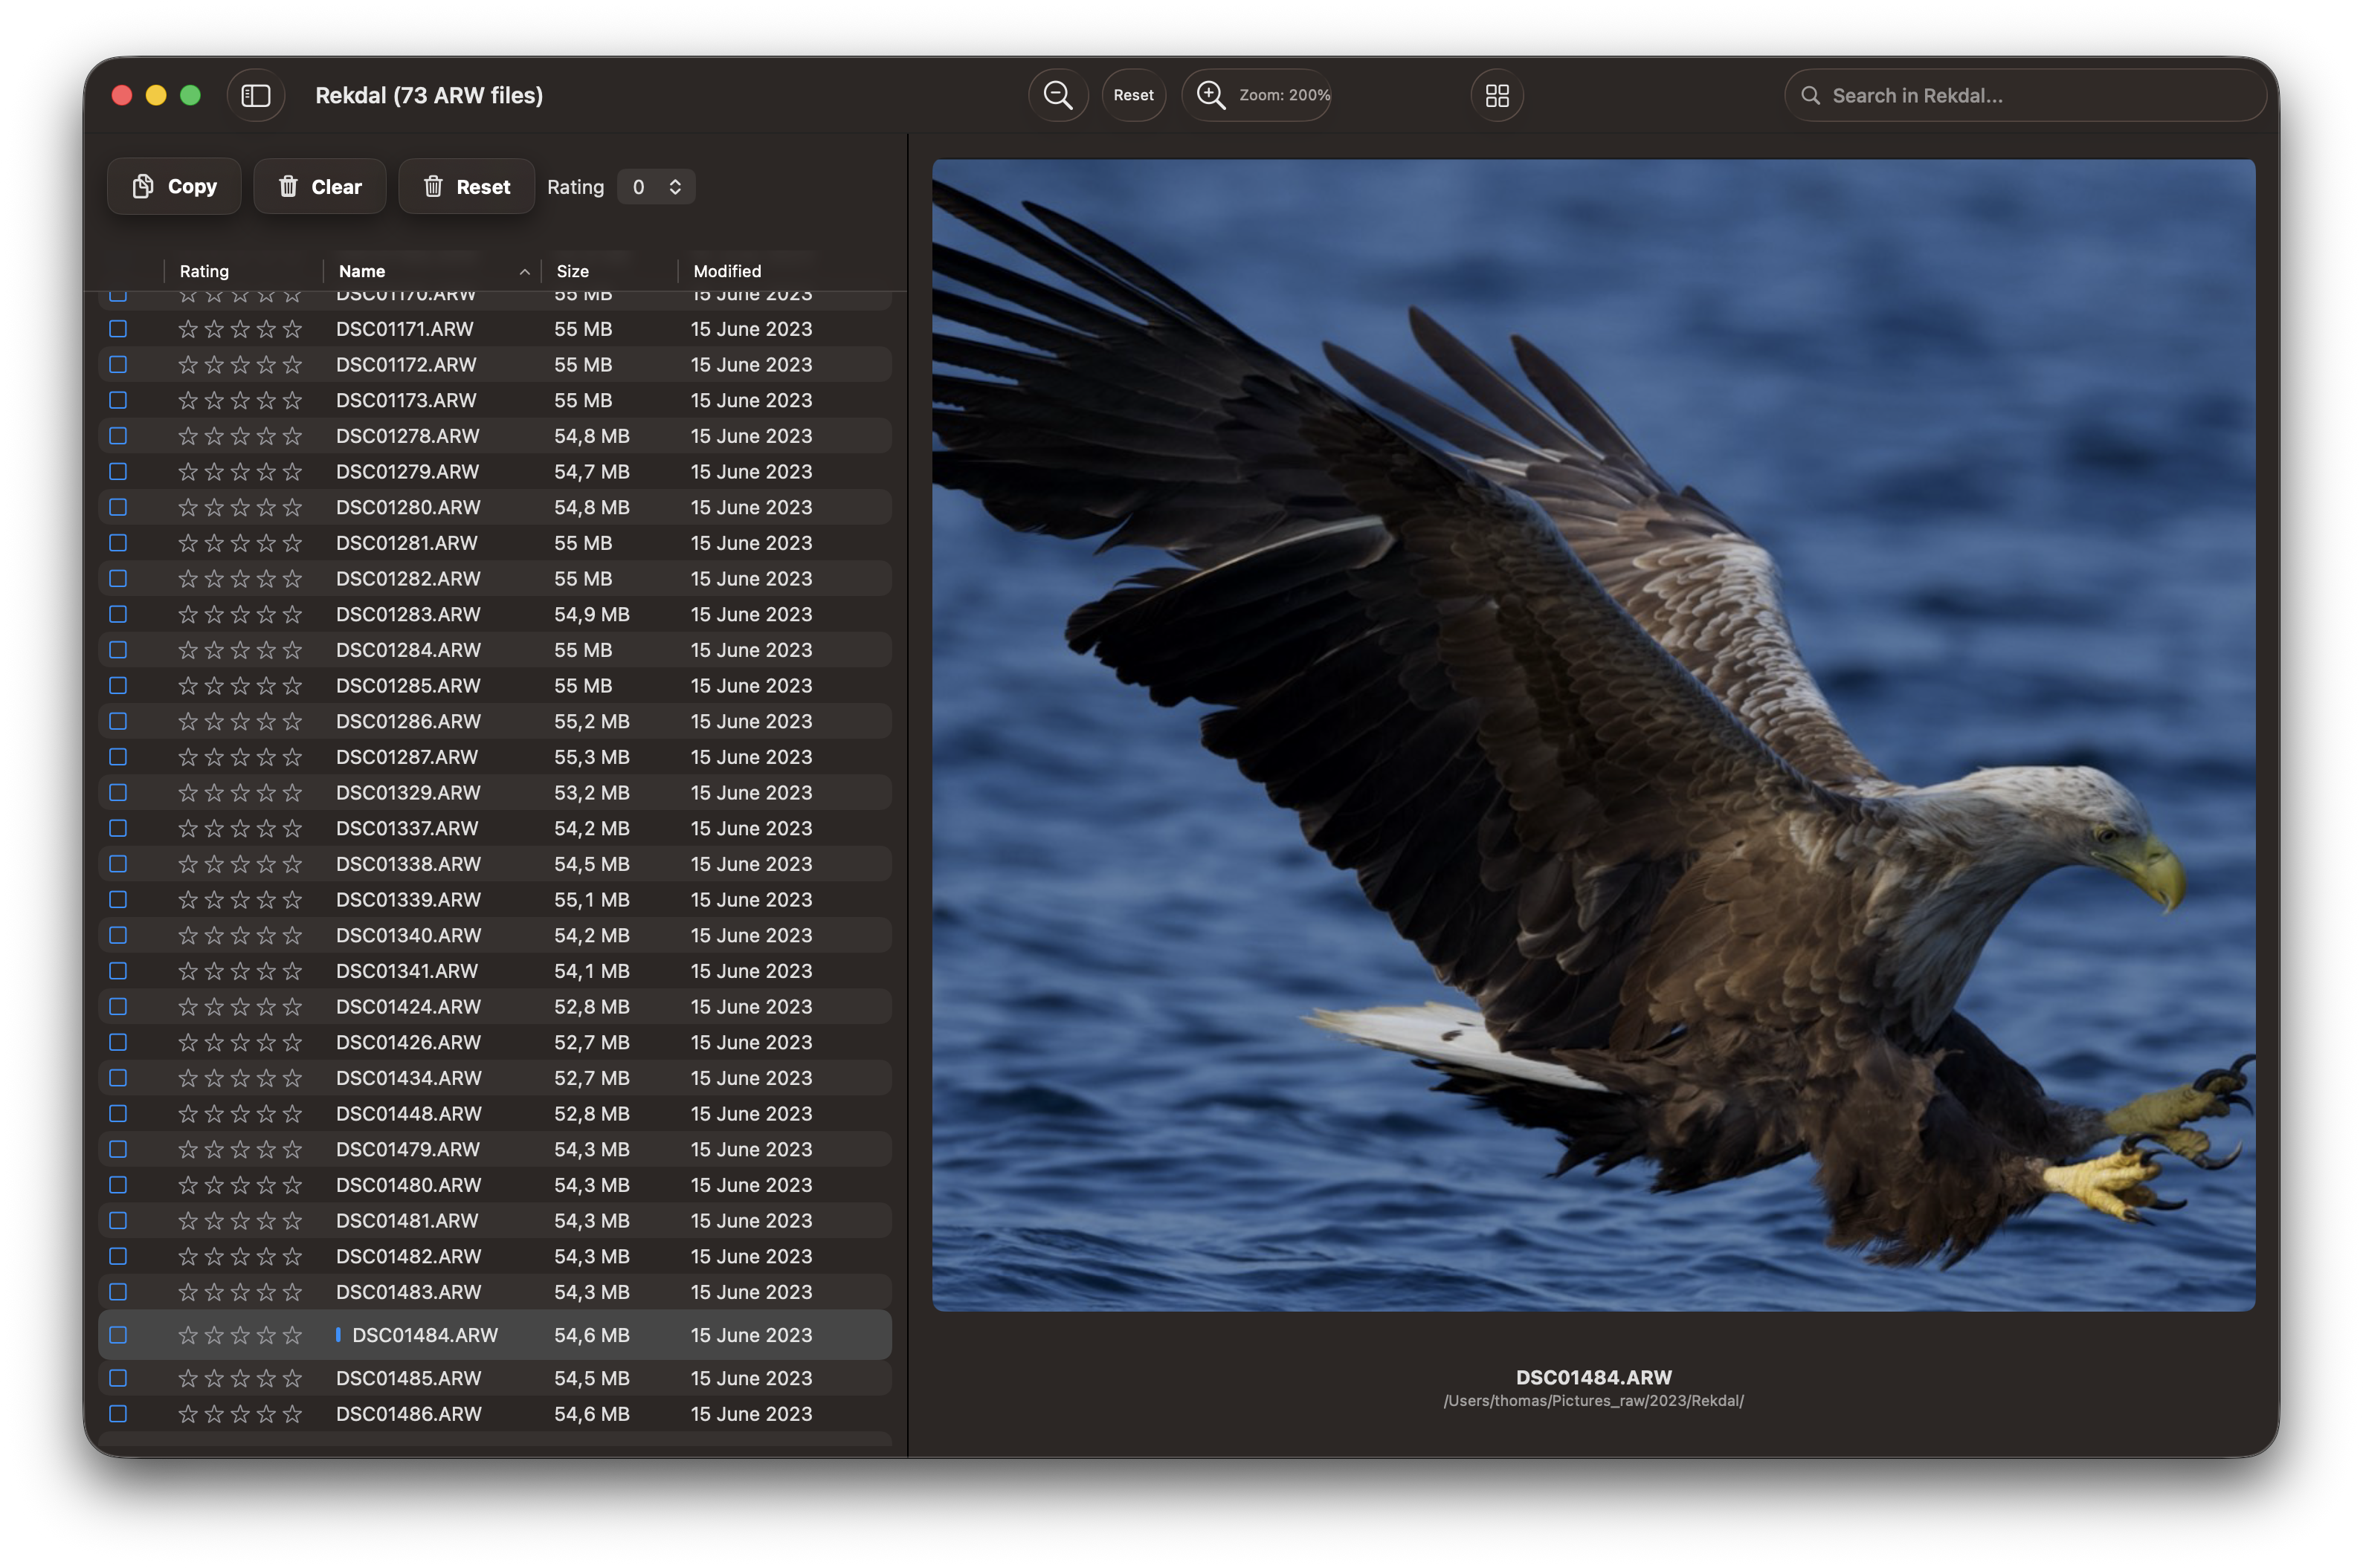Image resolution: width=2363 pixels, height=1568 pixels.
Task: Click the zoom in magnifier icon
Action: tap(1211, 96)
